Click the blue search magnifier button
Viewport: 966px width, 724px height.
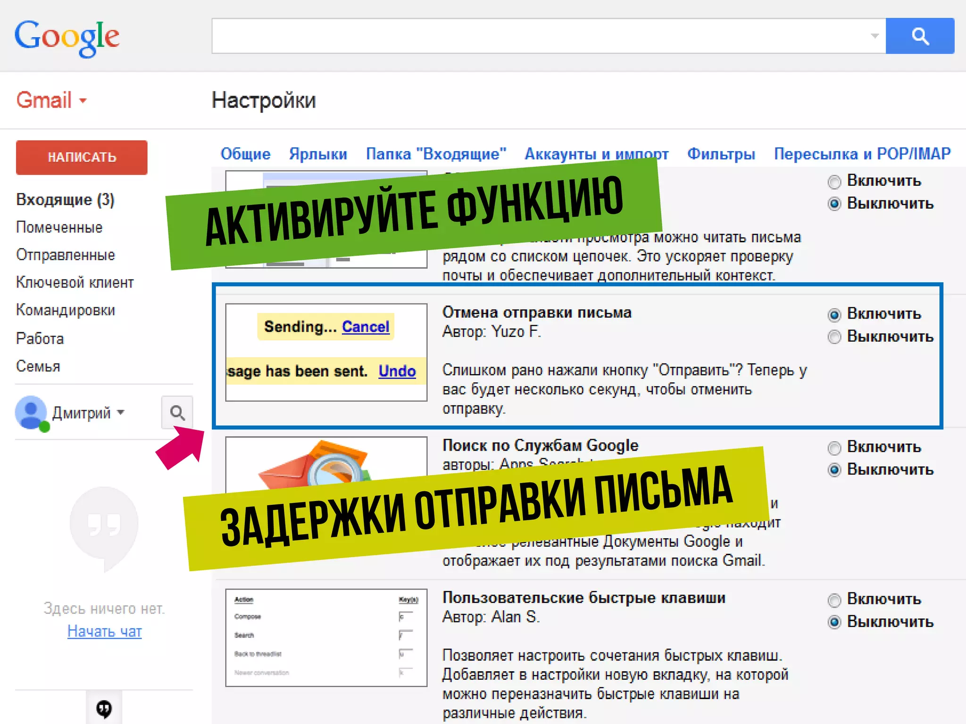[919, 36]
